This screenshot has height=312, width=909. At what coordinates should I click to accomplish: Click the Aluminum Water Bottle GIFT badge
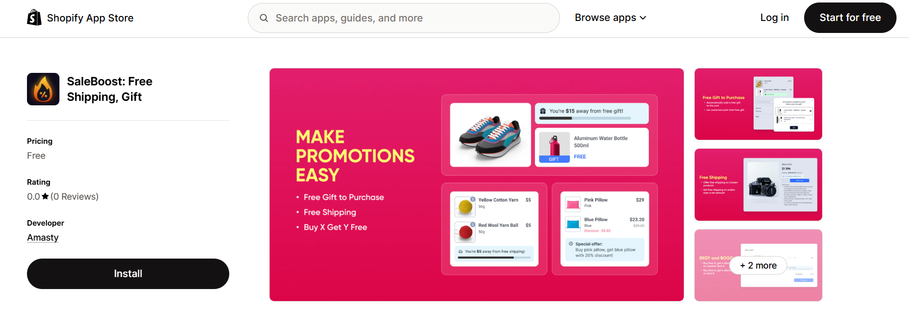coord(554,159)
